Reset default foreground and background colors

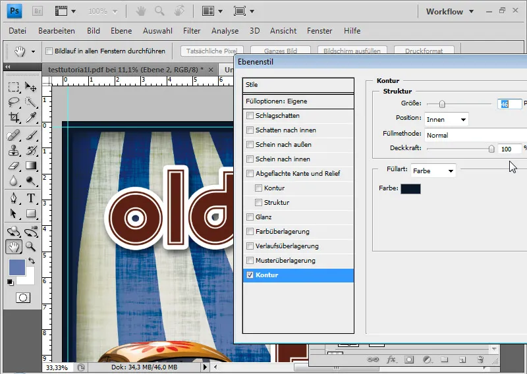tap(11, 282)
